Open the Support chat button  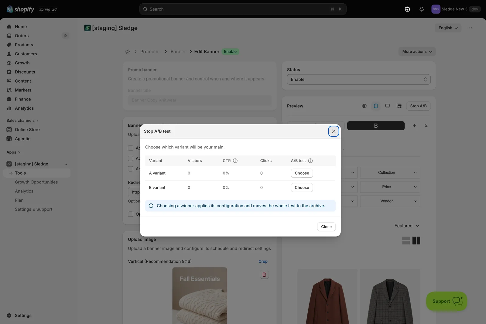447,301
